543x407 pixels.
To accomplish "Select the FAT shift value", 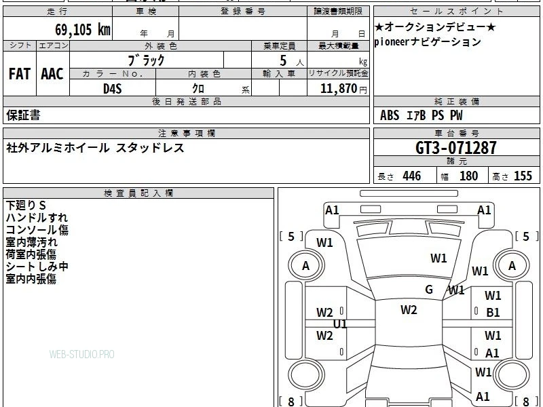I will tap(20, 74).
